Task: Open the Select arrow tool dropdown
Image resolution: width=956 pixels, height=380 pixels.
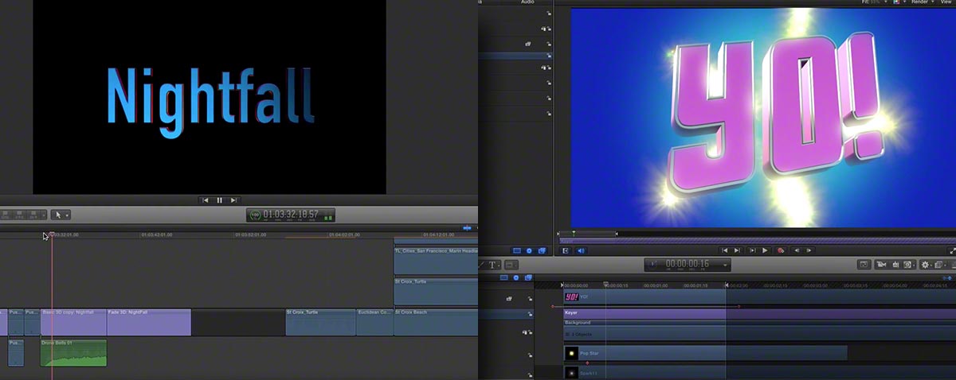Action: (61, 215)
